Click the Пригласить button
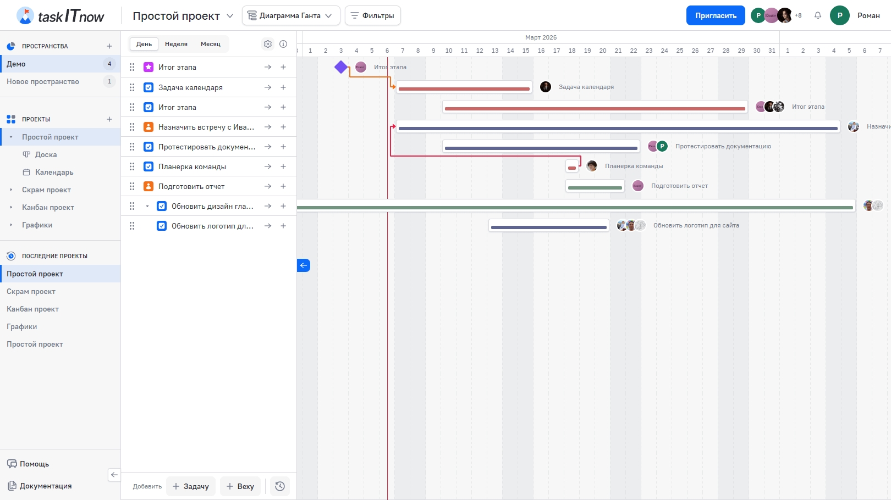 tap(715, 15)
